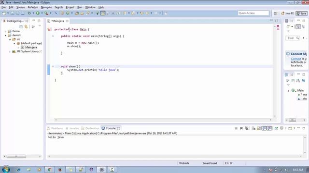Toggle Link with Editor in Package Explorer

pos(26,27)
